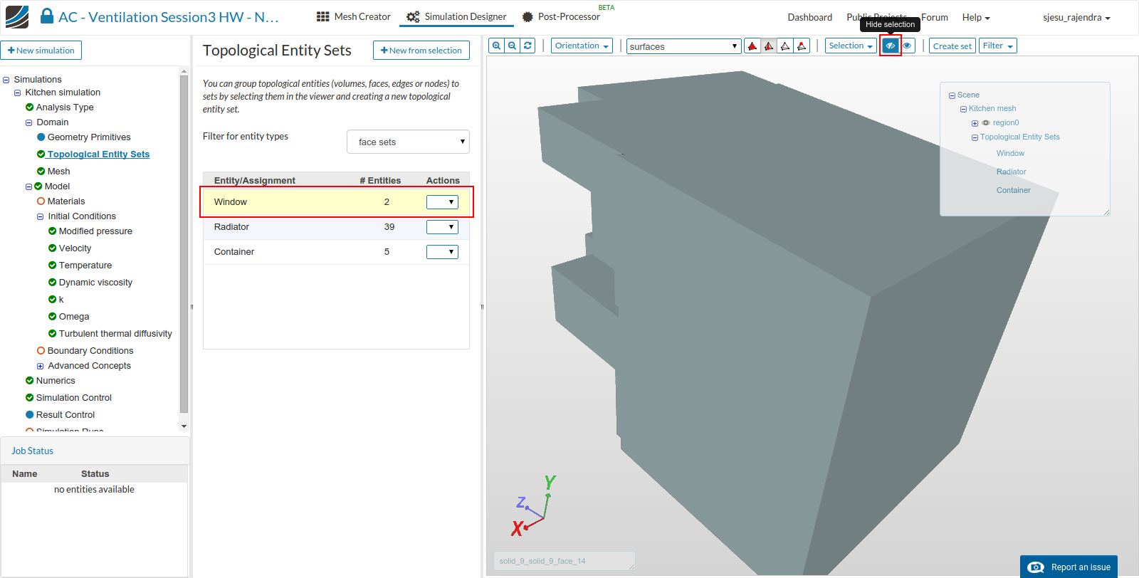Click the orange circle beside Materials

[x=41, y=201]
